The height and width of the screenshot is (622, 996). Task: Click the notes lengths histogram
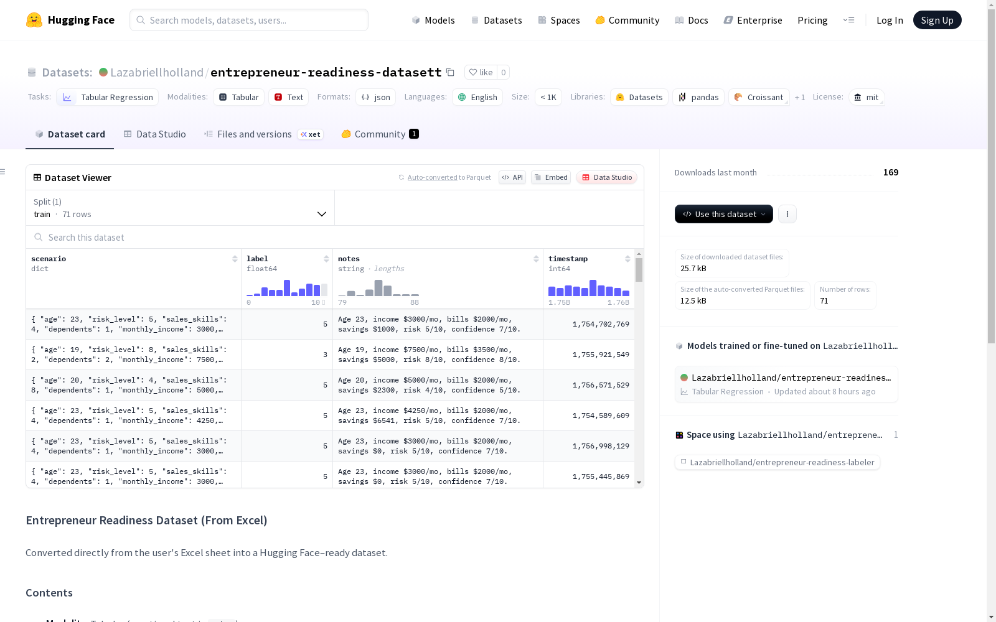[378, 288]
